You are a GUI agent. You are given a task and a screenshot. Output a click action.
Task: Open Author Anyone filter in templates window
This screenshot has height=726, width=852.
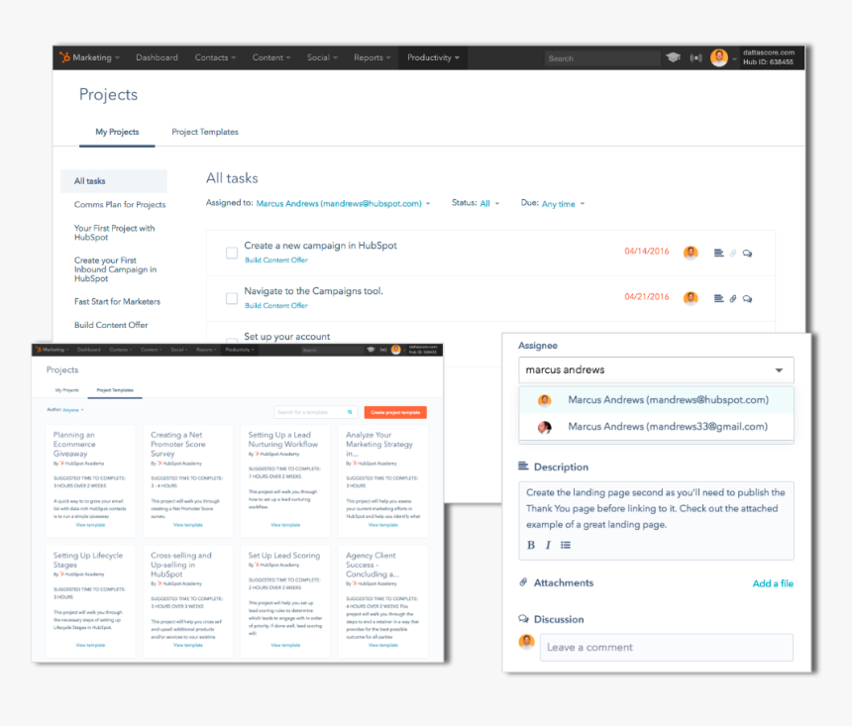pos(72,410)
